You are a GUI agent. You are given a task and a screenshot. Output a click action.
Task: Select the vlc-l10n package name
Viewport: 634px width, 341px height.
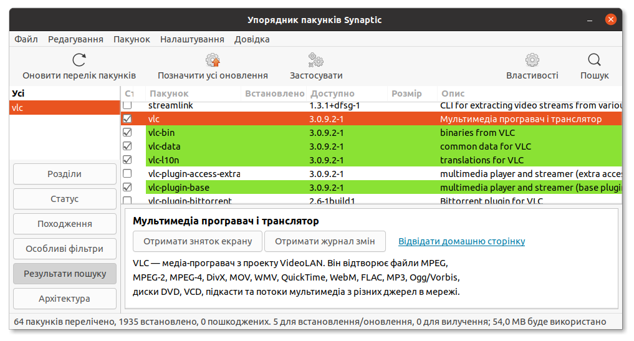click(x=163, y=160)
